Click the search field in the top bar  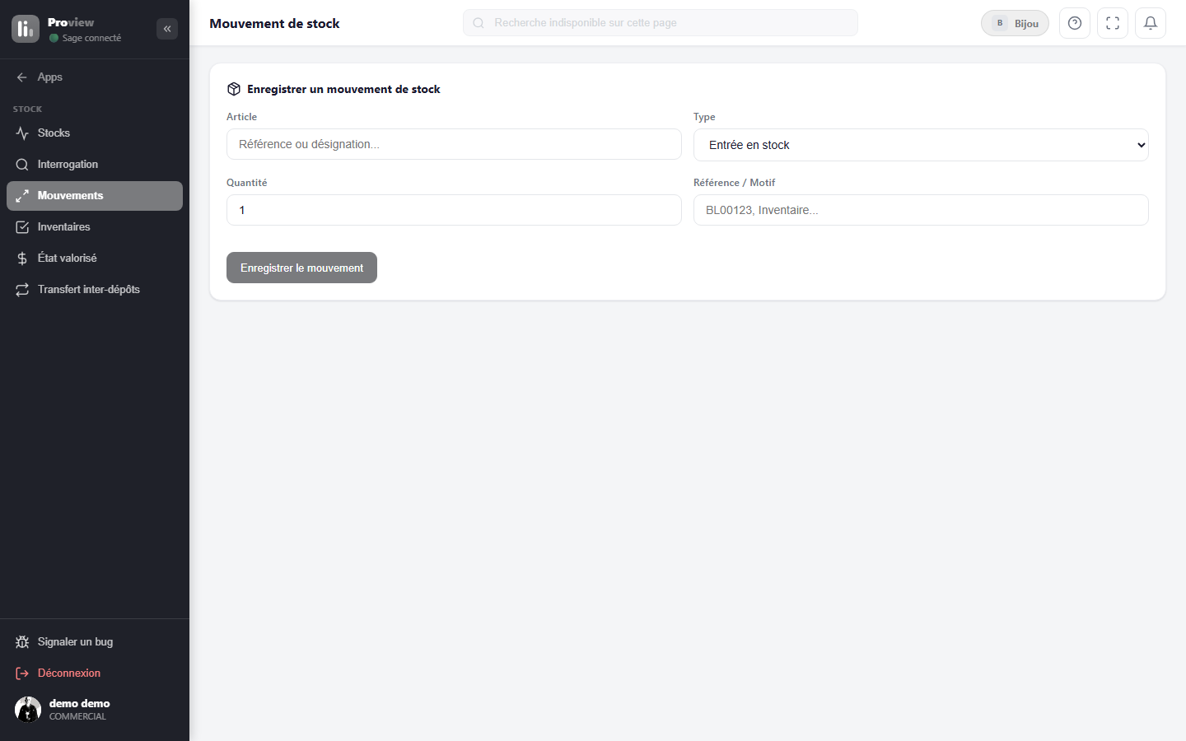coord(661,23)
